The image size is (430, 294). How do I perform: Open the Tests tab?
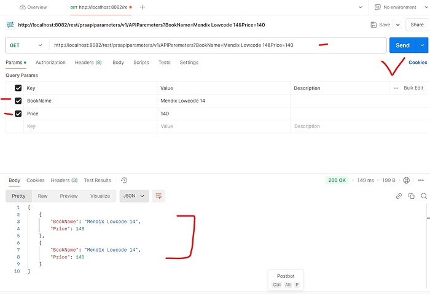tap(164, 63)
